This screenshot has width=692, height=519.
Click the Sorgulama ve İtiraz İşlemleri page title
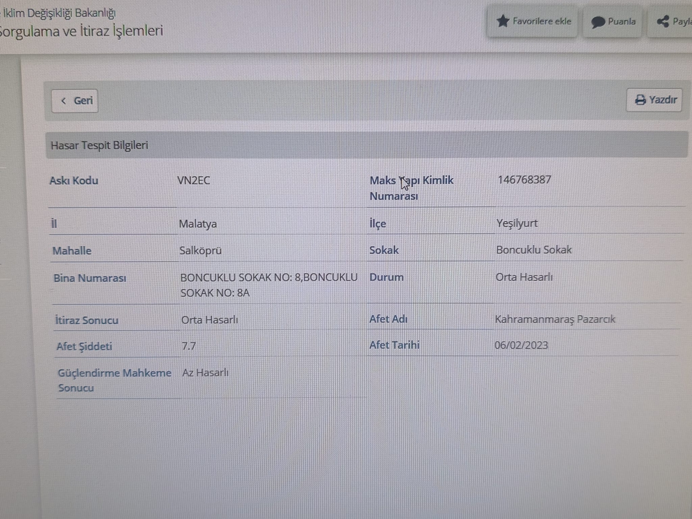click(81, 31)
